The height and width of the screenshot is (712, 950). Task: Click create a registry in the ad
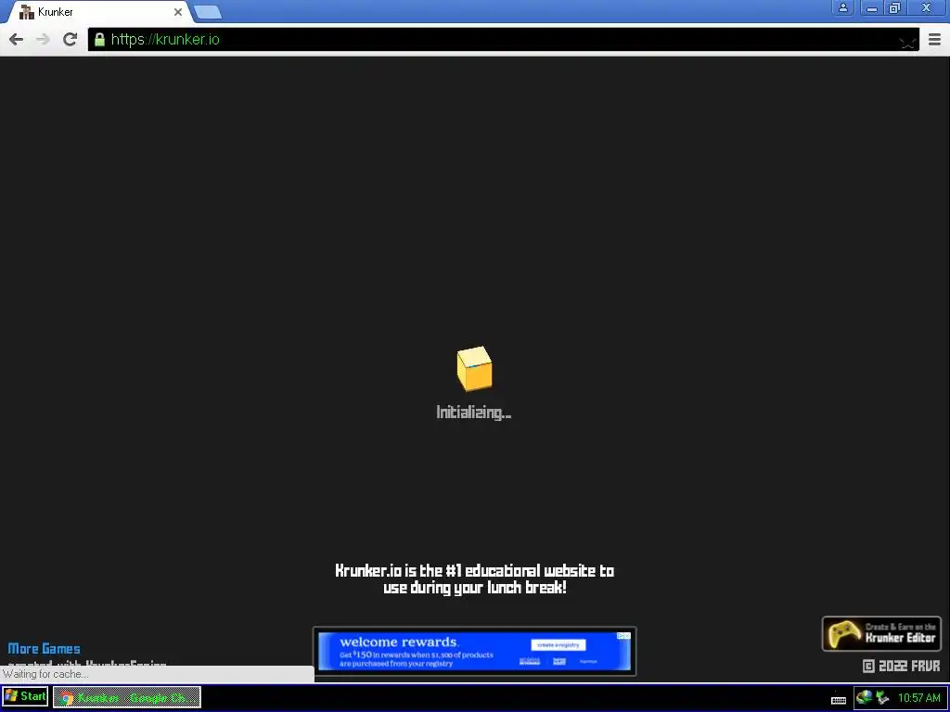[558, 645]
